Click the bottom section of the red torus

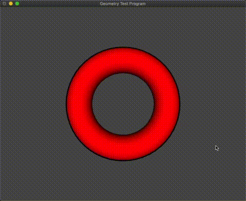123,148
